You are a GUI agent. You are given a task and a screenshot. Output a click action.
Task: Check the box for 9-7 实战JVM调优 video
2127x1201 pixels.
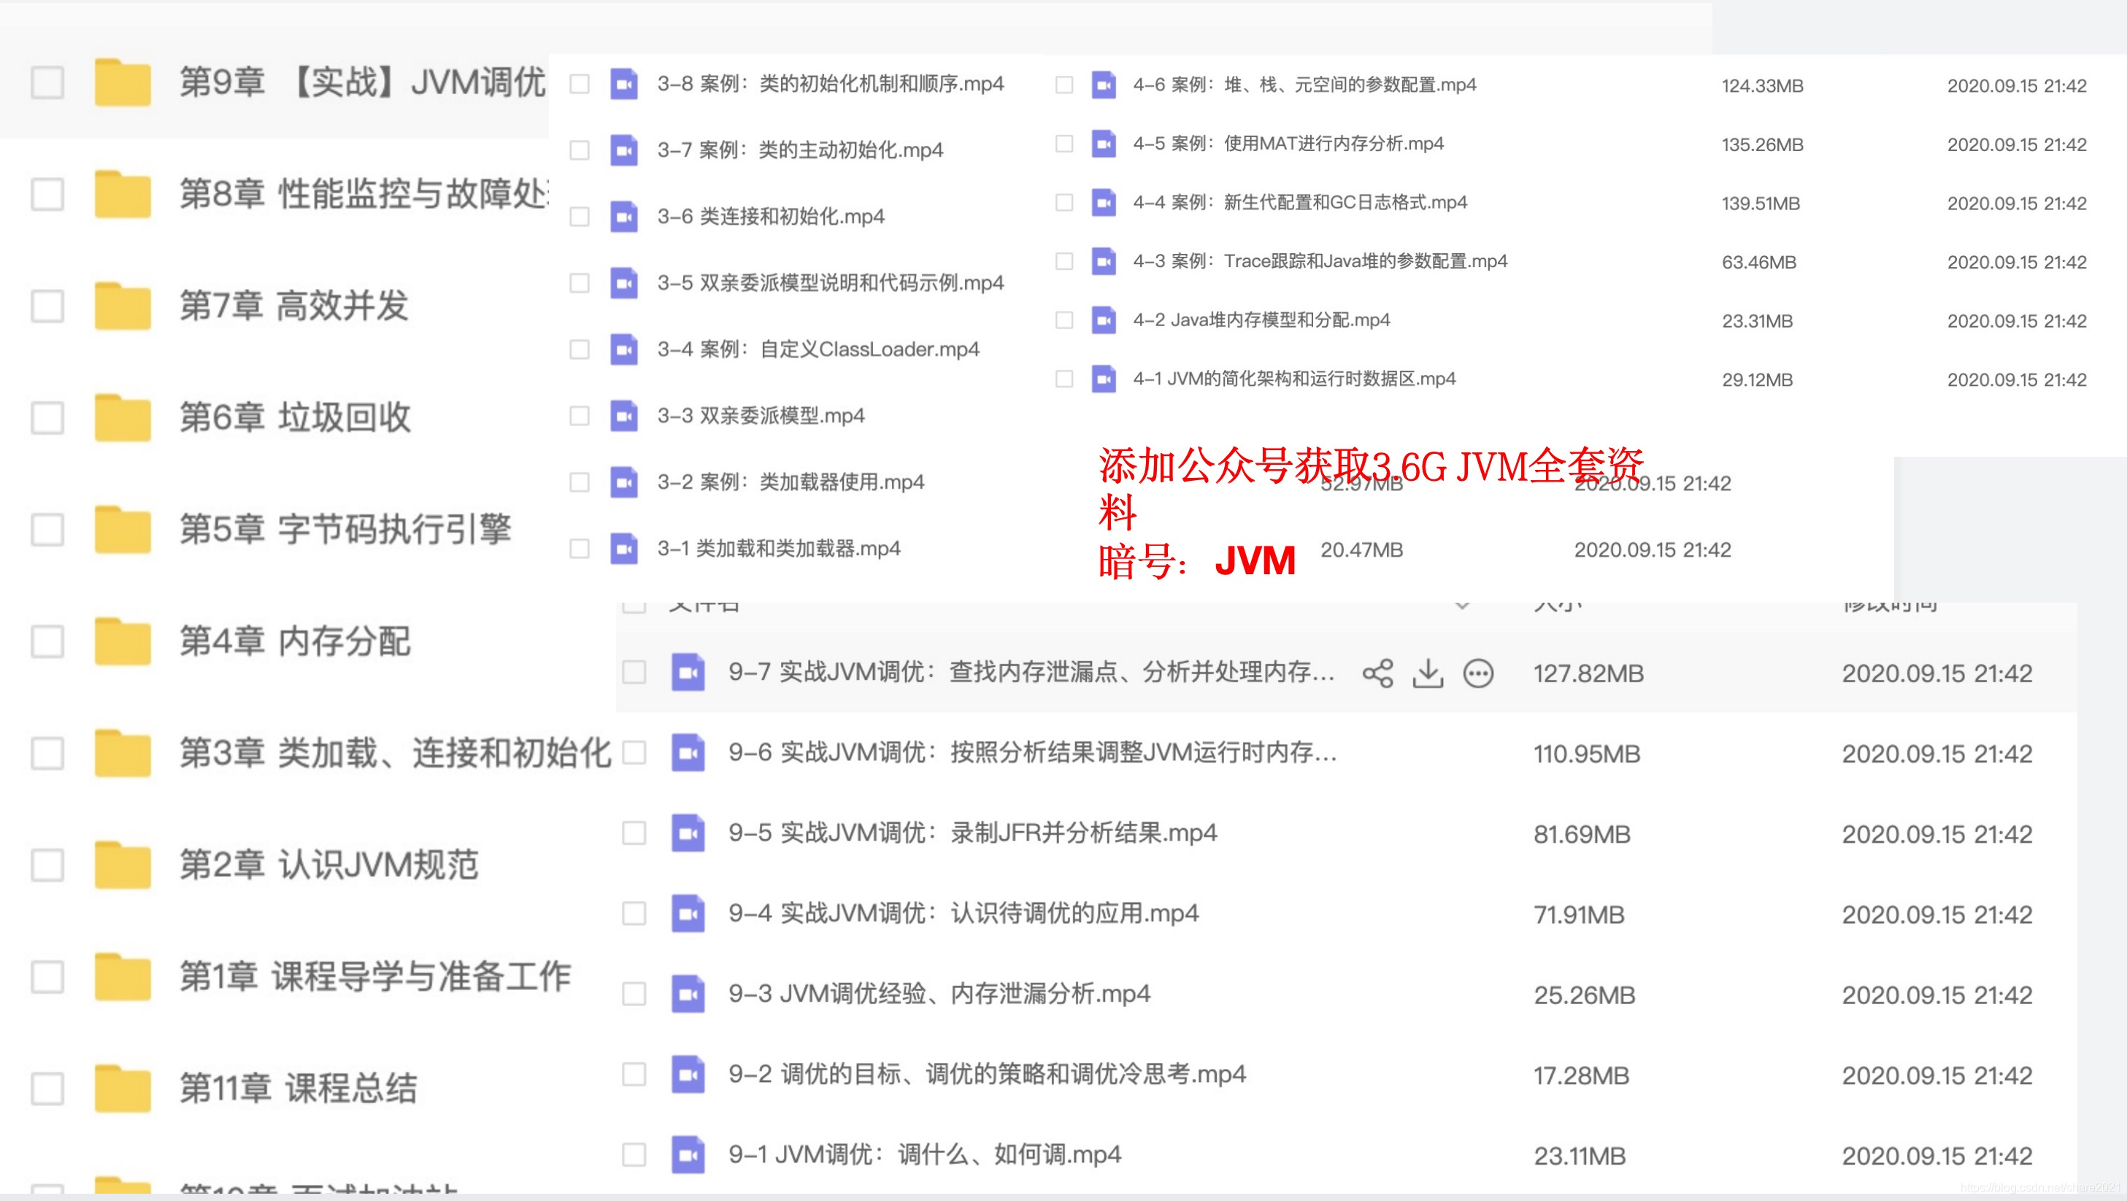[634, 673]
